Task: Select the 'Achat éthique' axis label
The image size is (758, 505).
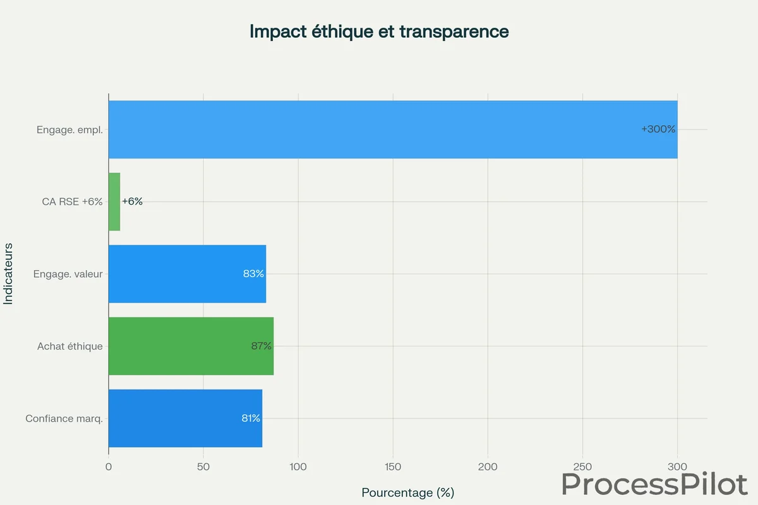Action: 70,346
